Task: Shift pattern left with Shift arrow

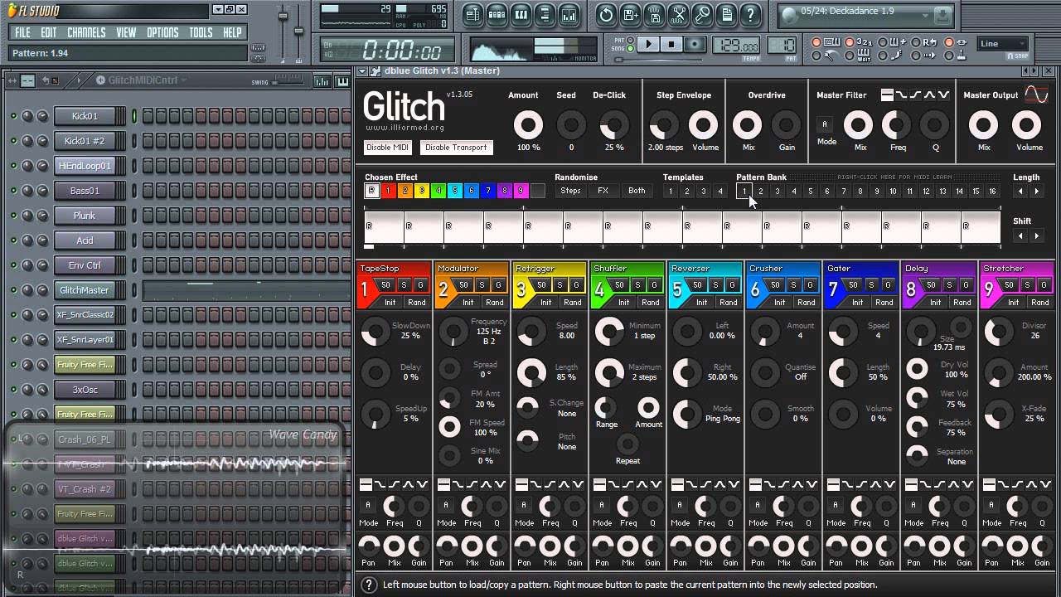Action: [1020, 236]
